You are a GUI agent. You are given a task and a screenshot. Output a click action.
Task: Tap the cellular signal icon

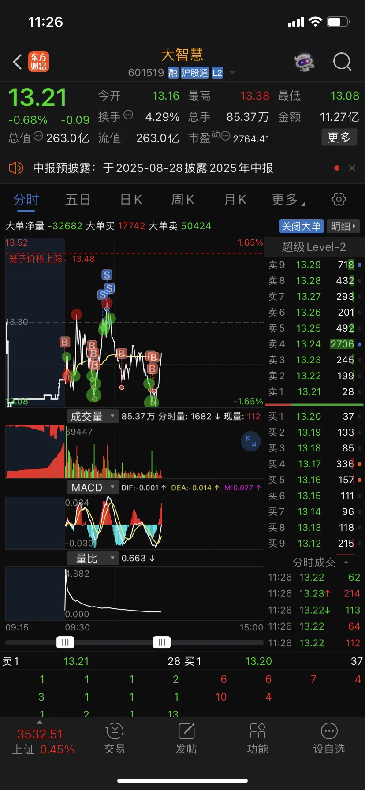296,22
